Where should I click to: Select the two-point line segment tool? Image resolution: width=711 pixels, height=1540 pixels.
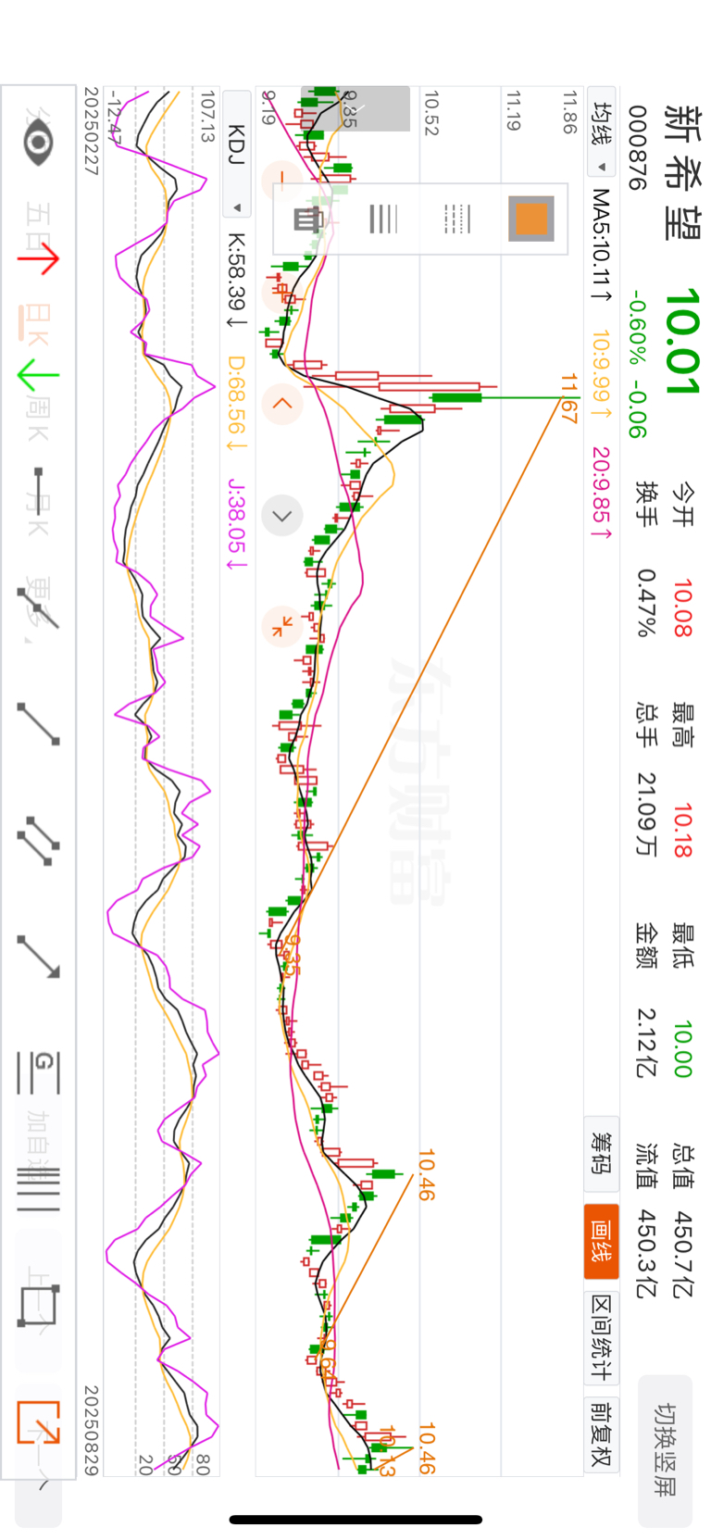click(x=38, y=723)
